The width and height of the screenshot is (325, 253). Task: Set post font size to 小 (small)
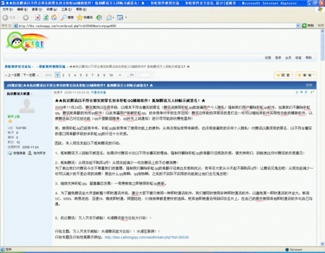297,92
